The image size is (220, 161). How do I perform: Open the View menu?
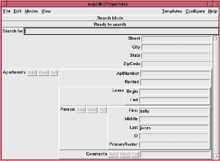pos(46,11)
